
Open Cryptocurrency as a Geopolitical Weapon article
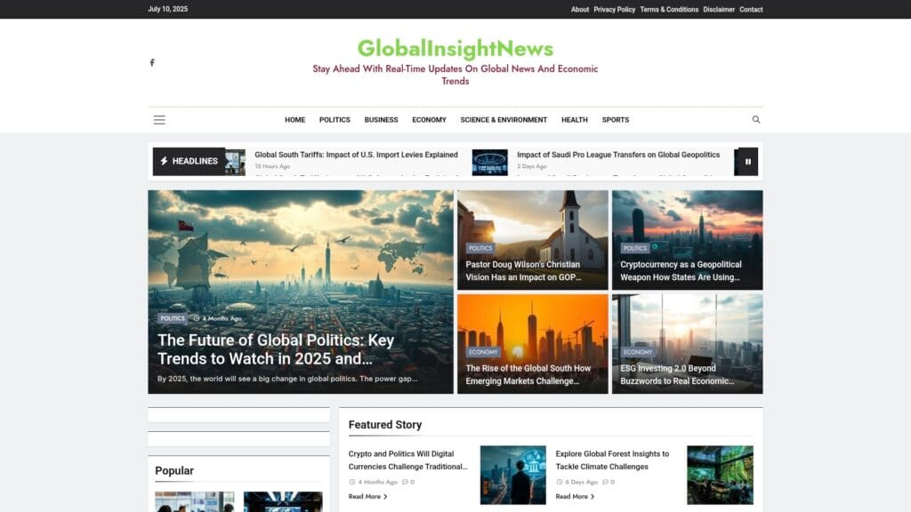pyautogui.click(x=681, y=271)
